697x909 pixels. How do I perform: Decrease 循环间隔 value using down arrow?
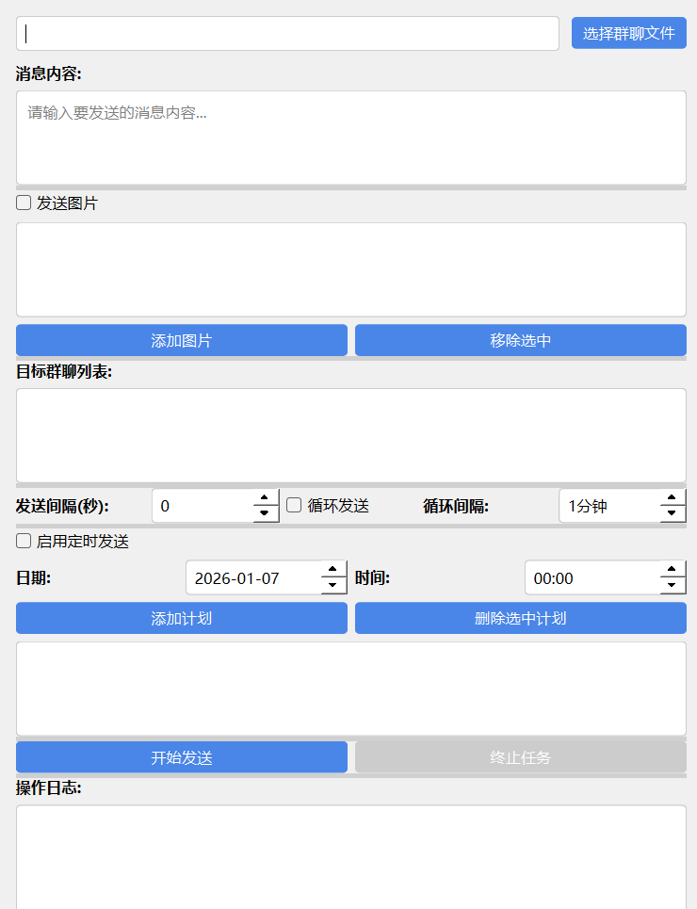[673, 513]
